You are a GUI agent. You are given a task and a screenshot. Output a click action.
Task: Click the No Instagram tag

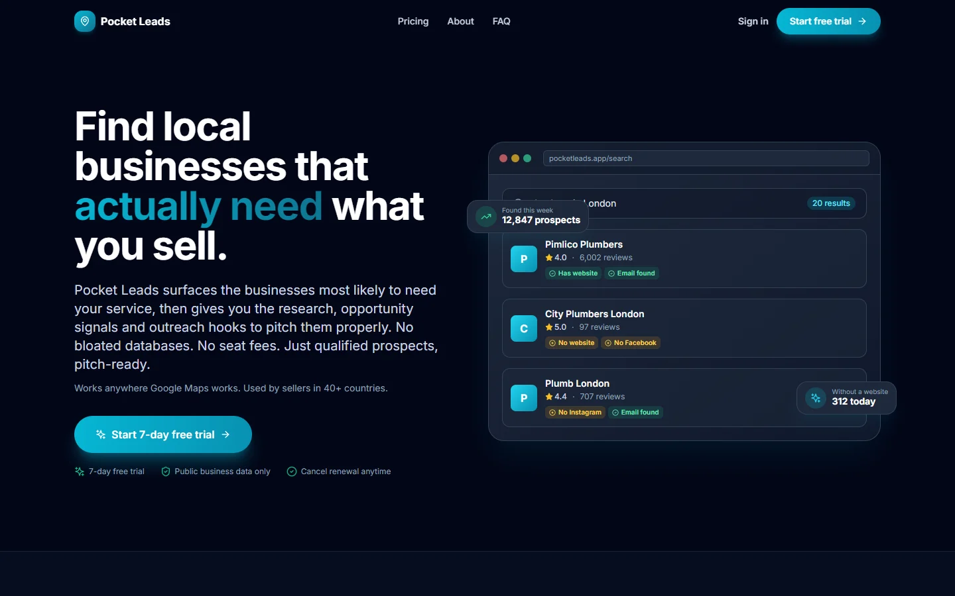(x=575, y=413)
